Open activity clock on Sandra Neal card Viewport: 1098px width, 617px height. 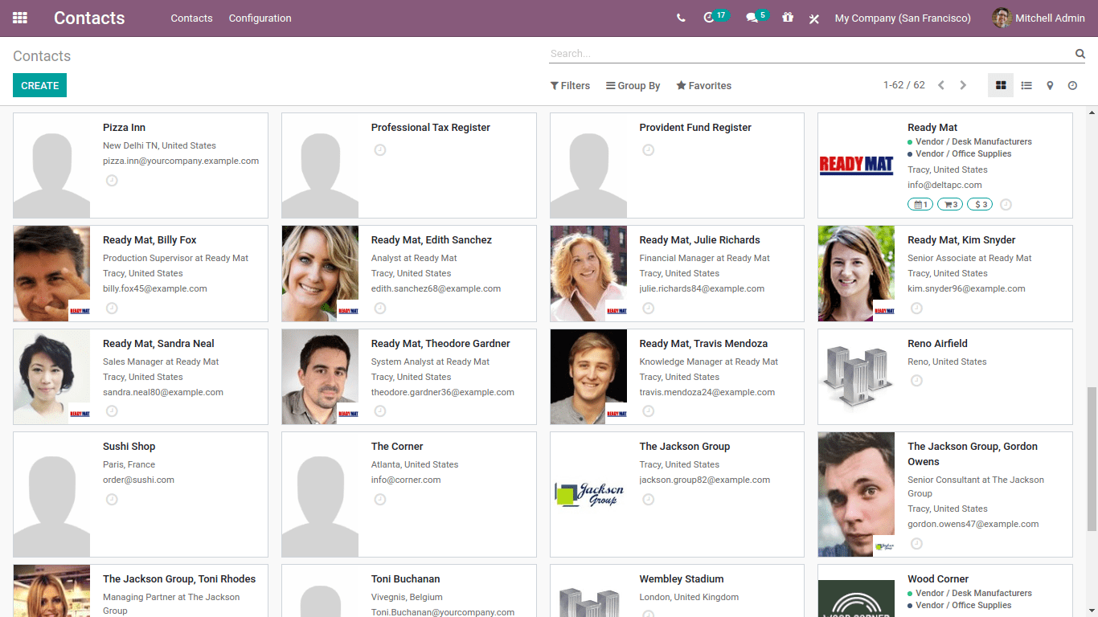112,411
